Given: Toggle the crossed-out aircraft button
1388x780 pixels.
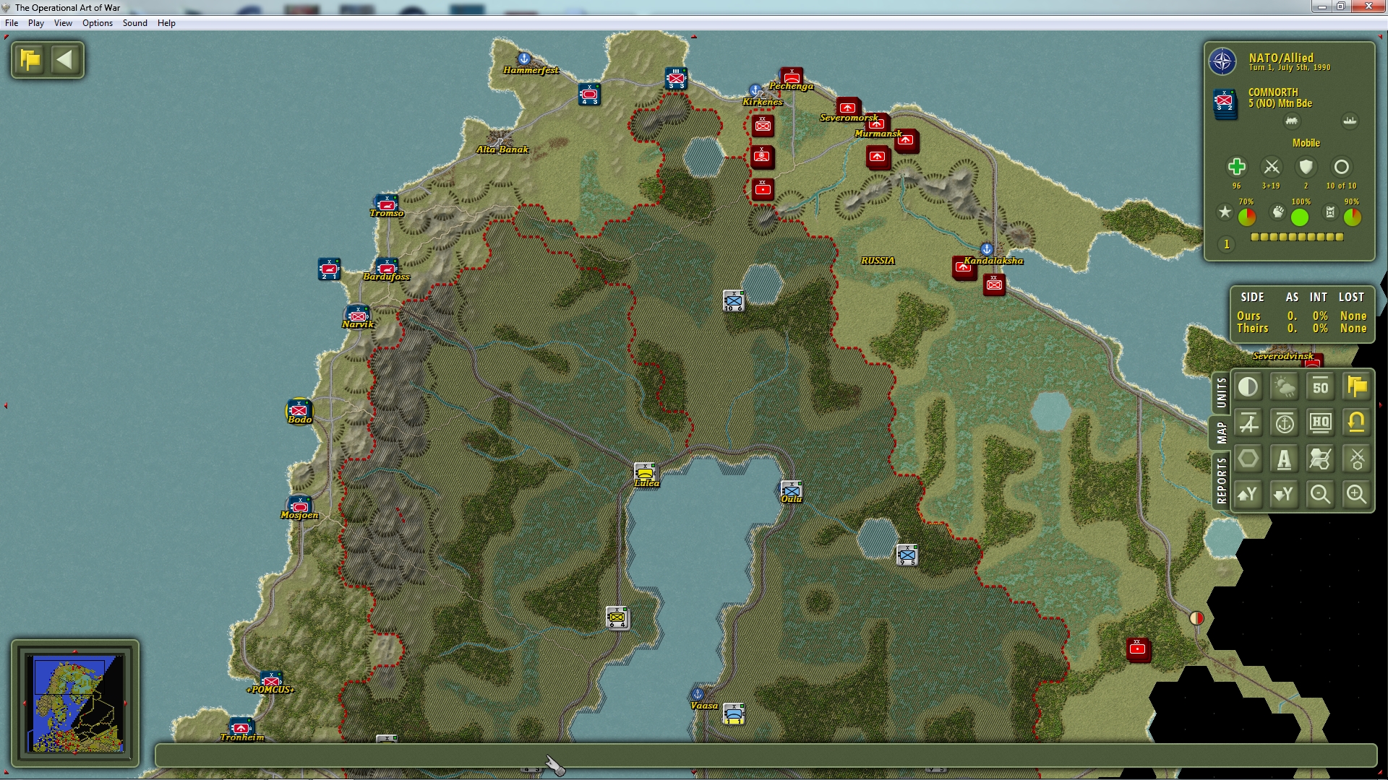Looking at the screenshot, I should 1248,423.
